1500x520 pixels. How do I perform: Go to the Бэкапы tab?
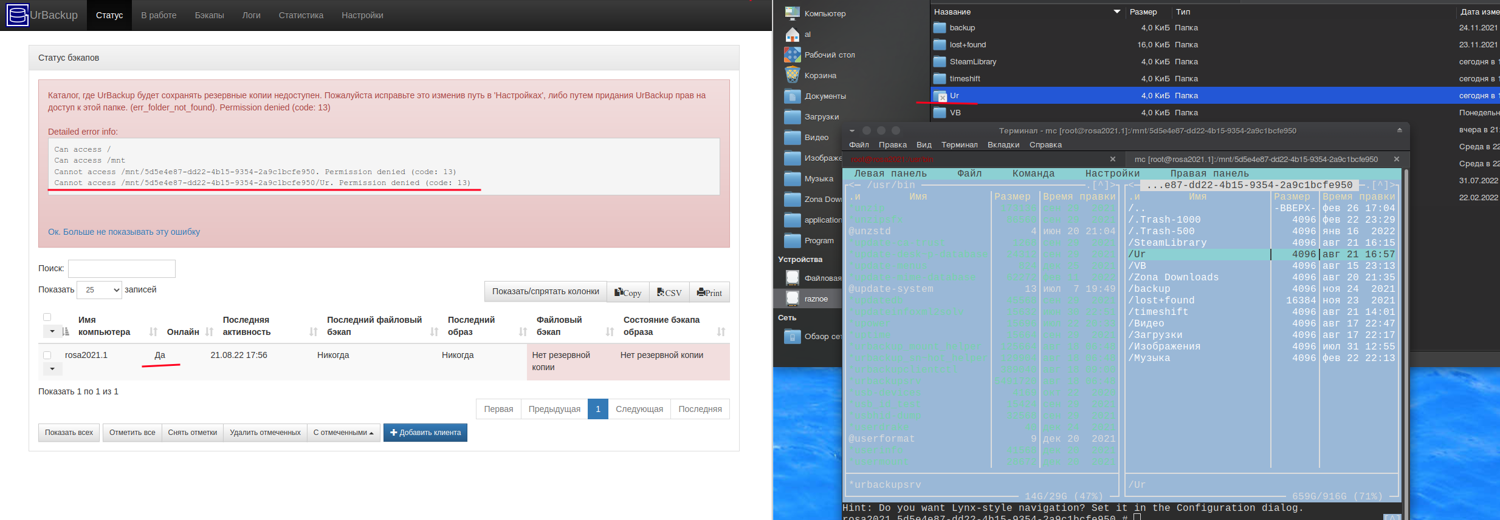tap(210, 15)
